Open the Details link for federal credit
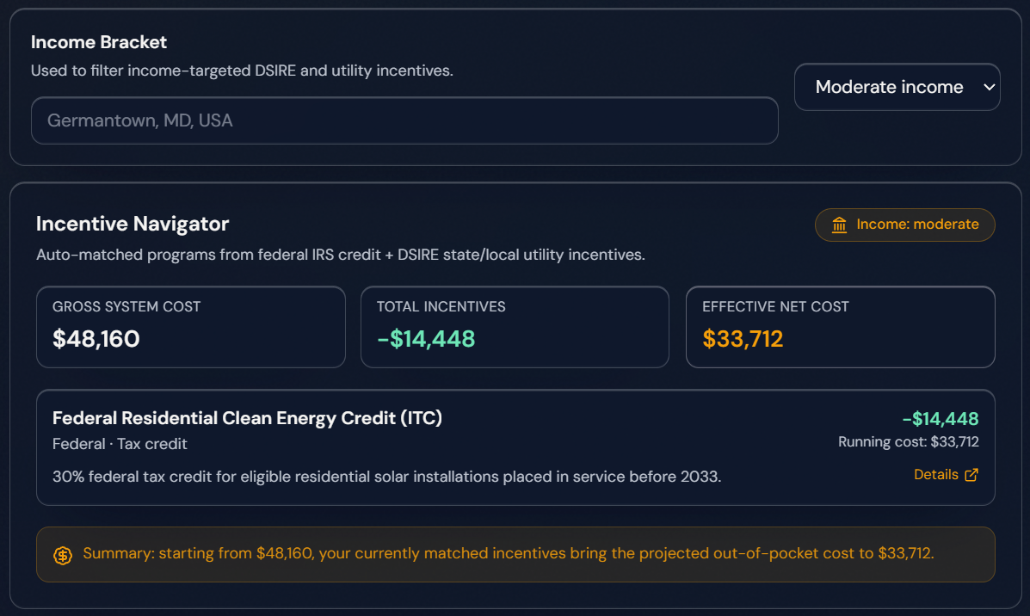This screenshot has width=1030, height=616. click(x=936, y=475)
